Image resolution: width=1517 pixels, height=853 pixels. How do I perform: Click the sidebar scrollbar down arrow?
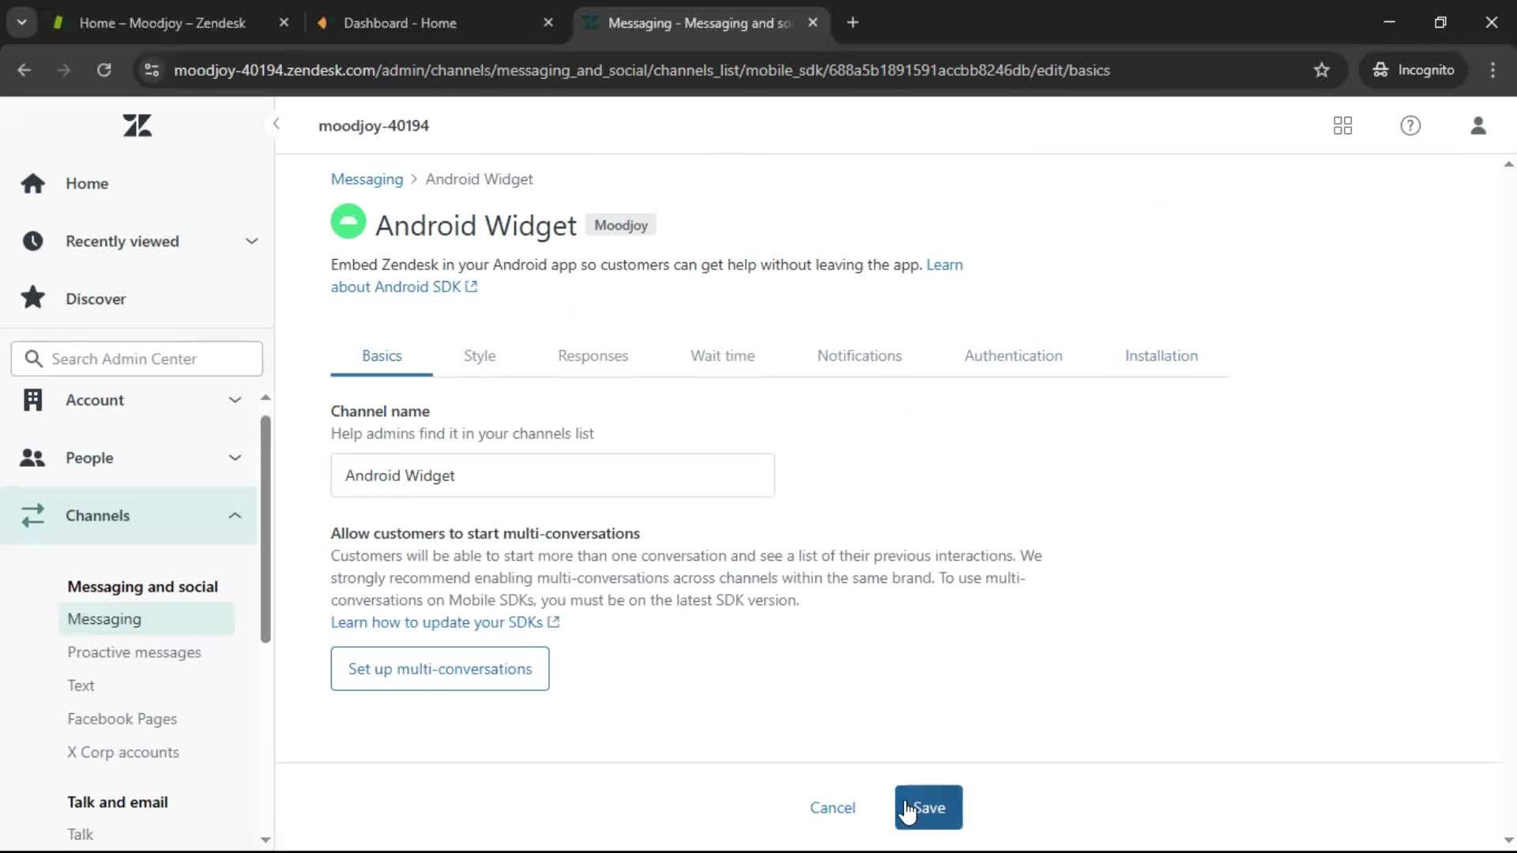coord(265,840)
